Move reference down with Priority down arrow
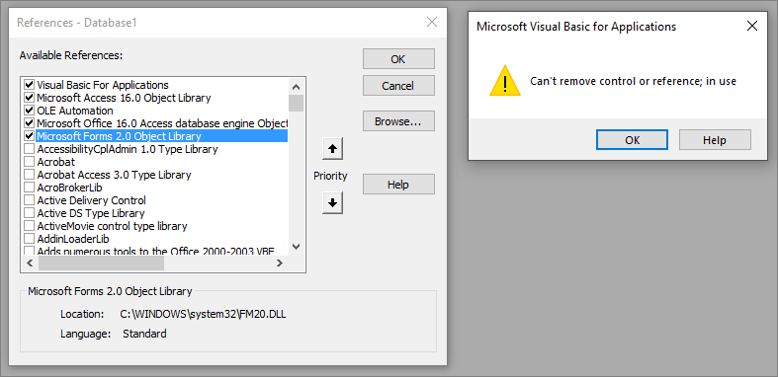The width and height of the screenshot is (778, 377). (332, 202)
